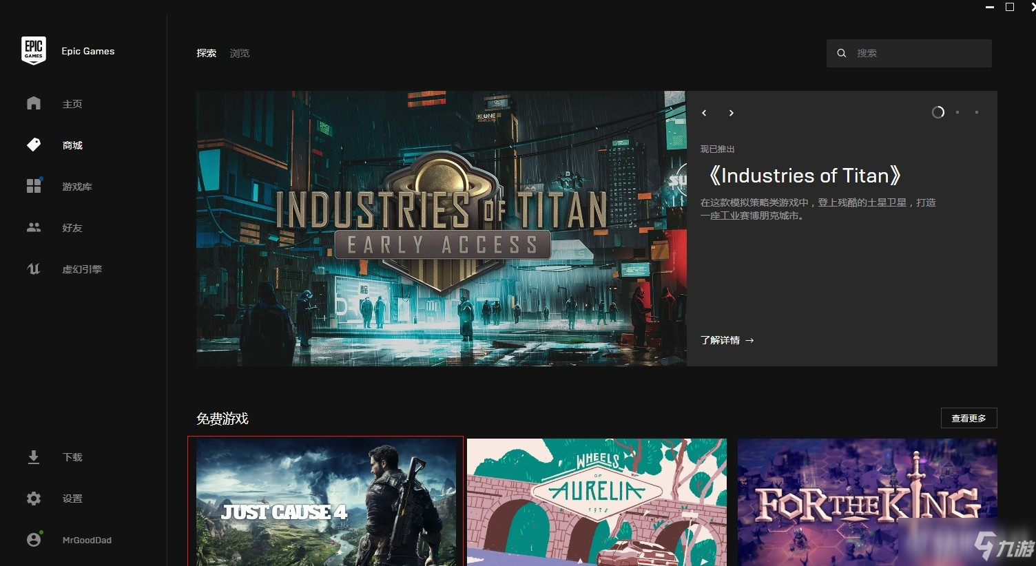Viewport: 1036px width, 566px height.
Task: Open the 设置 gear icon
Action: [x=34, y=499]
